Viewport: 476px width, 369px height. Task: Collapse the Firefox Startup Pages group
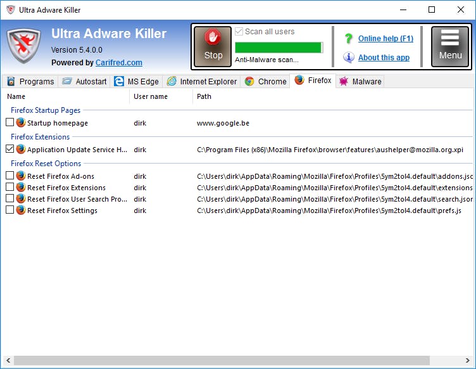coord(46,110)
